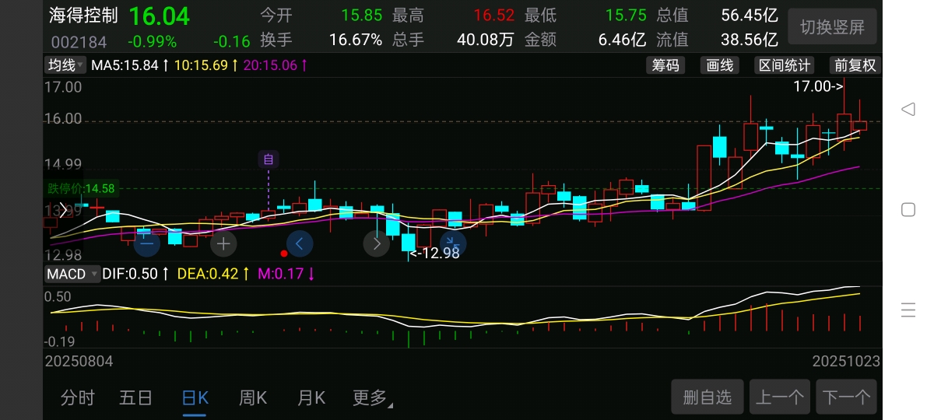Click 切换竖屏 button
Screen dimensions: 934x420
tap(833, 27)
